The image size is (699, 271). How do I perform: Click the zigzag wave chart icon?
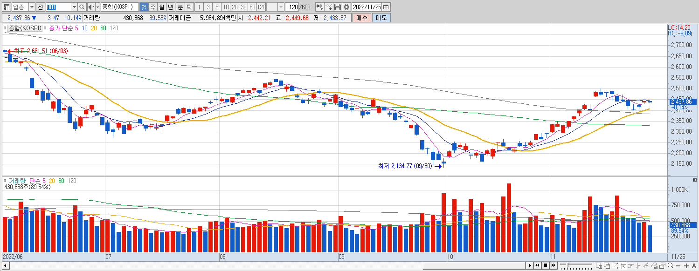pos(638,266)
